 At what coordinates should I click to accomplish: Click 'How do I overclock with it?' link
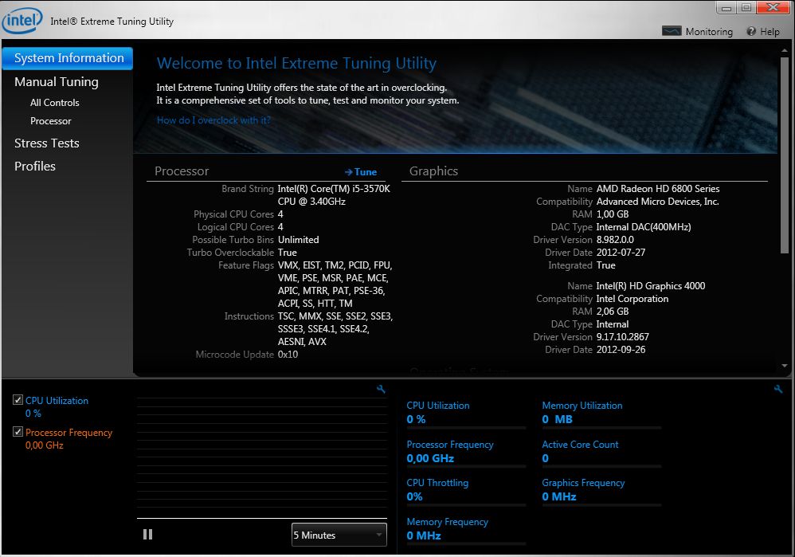(x=213, y=120)
